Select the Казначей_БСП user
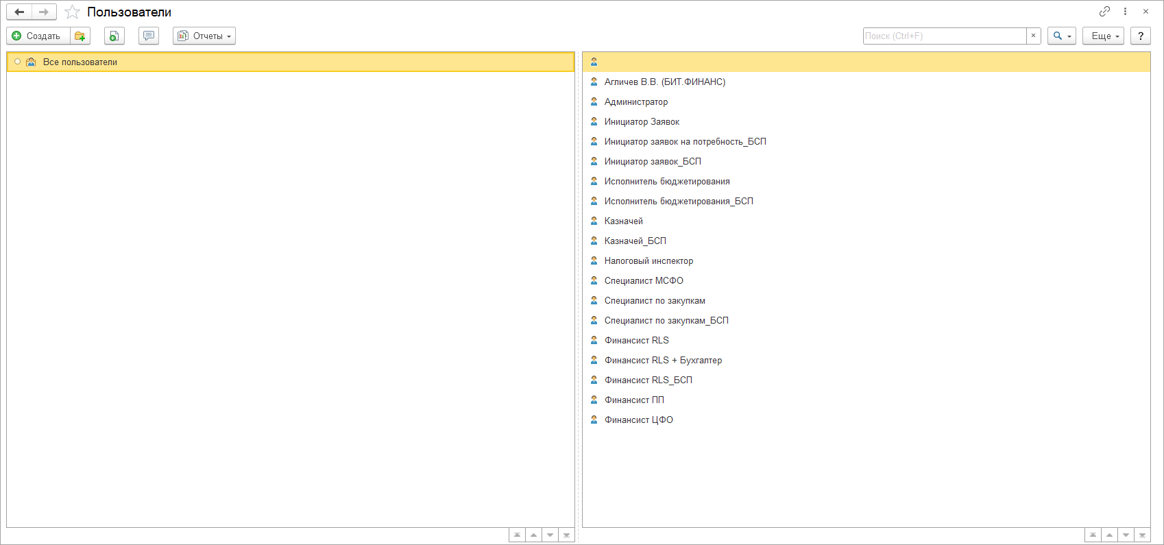The width and height of the screenshot is (1164, 545). (866, 241)
